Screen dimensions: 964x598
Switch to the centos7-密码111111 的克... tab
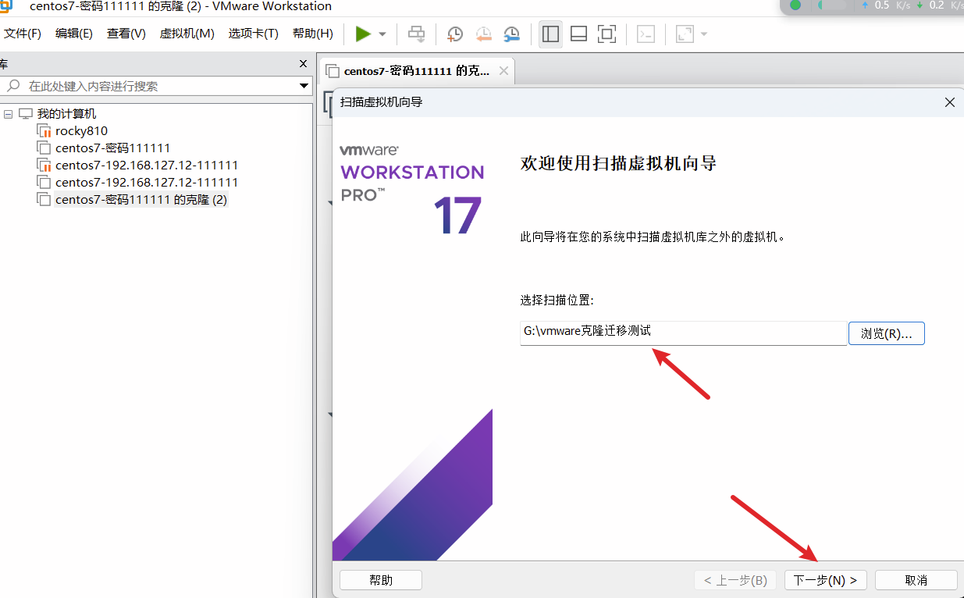pos(417,71)
